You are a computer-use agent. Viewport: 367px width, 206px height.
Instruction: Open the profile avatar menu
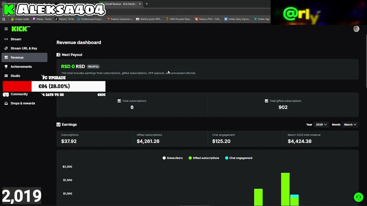tap(356, 29)
